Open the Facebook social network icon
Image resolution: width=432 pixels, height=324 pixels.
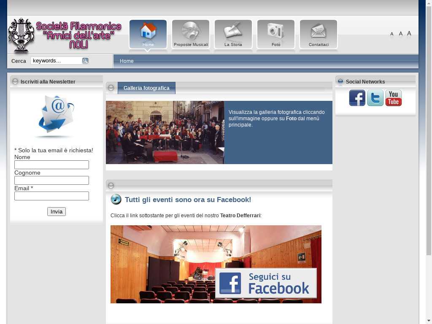pos(357,98)
